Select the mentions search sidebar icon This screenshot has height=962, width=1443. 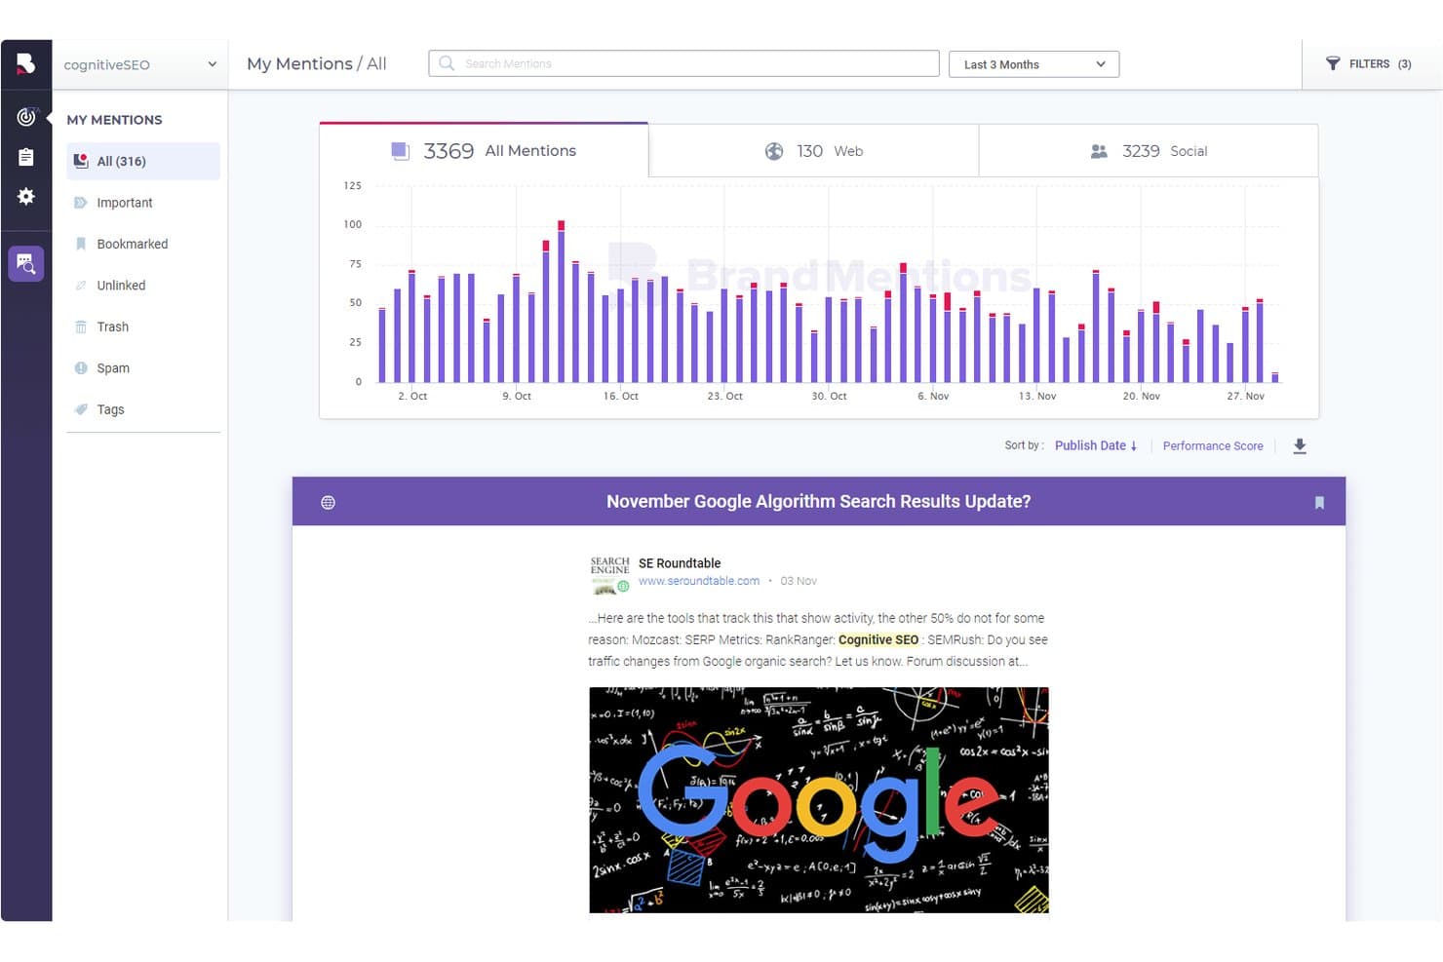click(26, 263)
